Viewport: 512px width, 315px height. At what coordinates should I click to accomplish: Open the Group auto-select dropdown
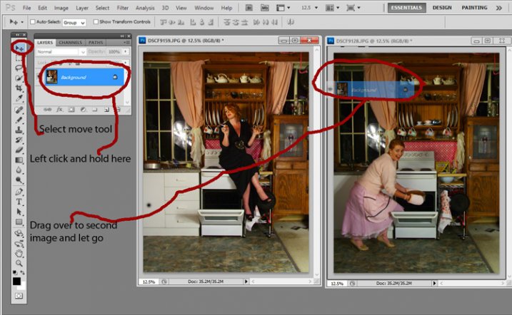(74, 22)
